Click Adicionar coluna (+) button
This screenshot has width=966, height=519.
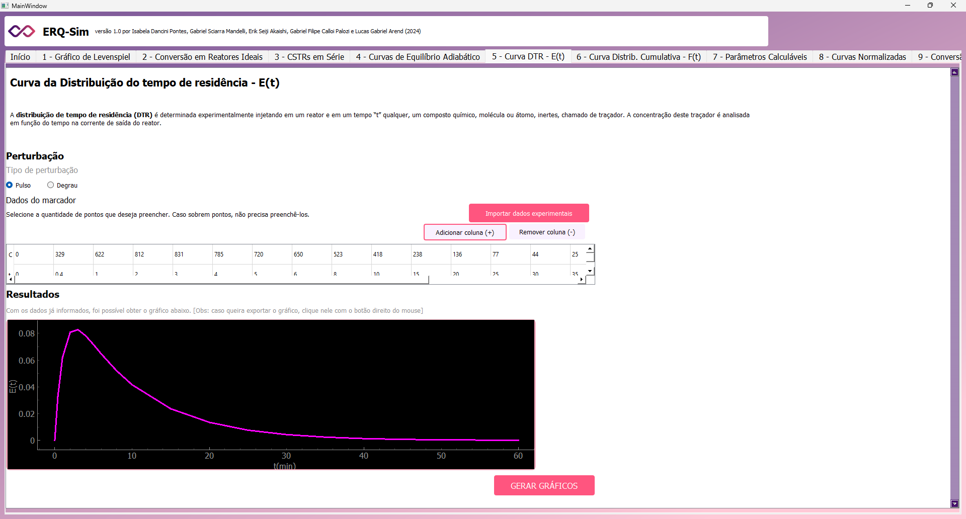point(464,232)
